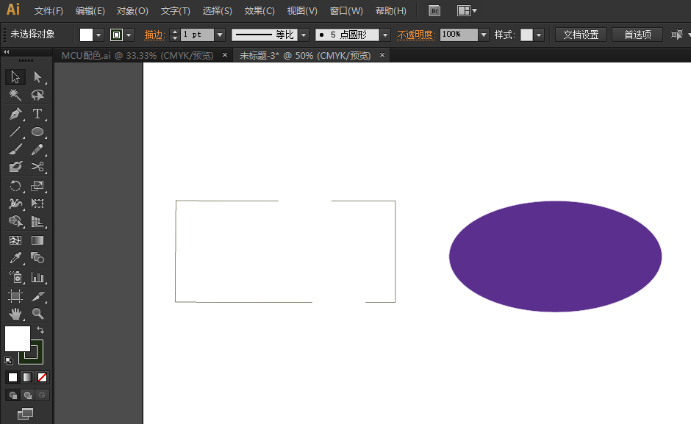Image resolution: width=691 pixels, height=424 pixels.
Task: Open the 文件(F) menu
Action: [x=49, y=11]
